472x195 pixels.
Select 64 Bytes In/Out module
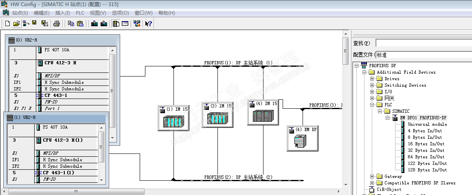[426, 157]
